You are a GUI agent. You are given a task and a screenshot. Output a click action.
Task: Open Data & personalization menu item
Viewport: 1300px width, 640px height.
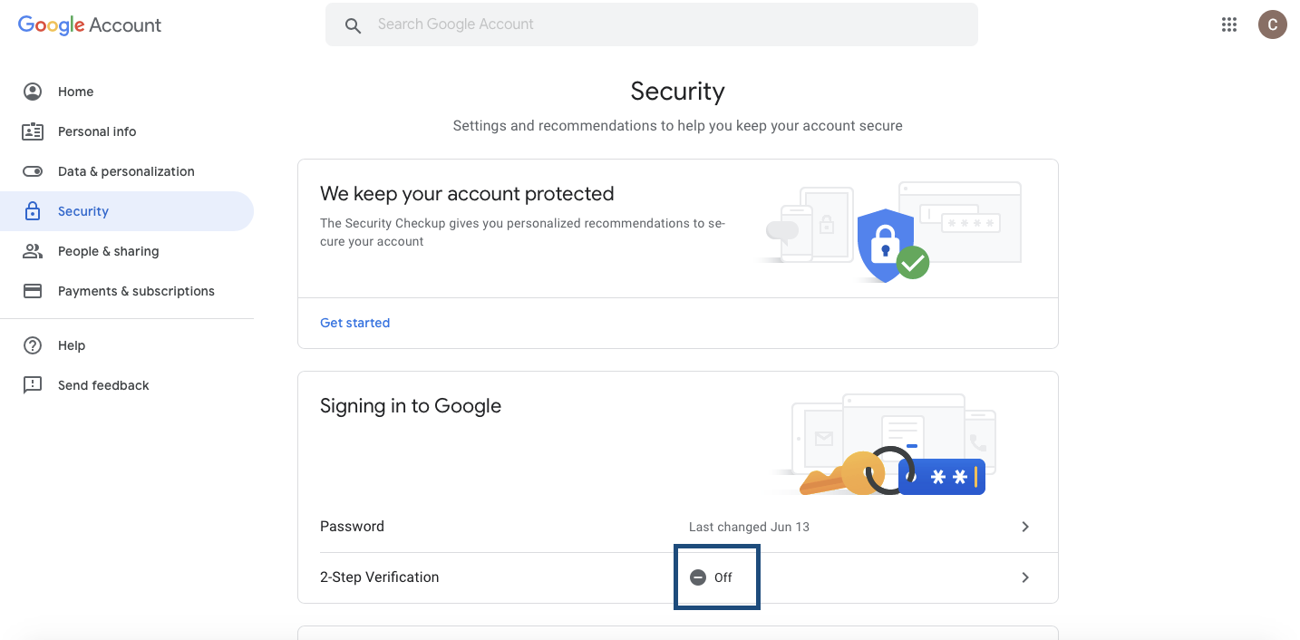[126, 171]
